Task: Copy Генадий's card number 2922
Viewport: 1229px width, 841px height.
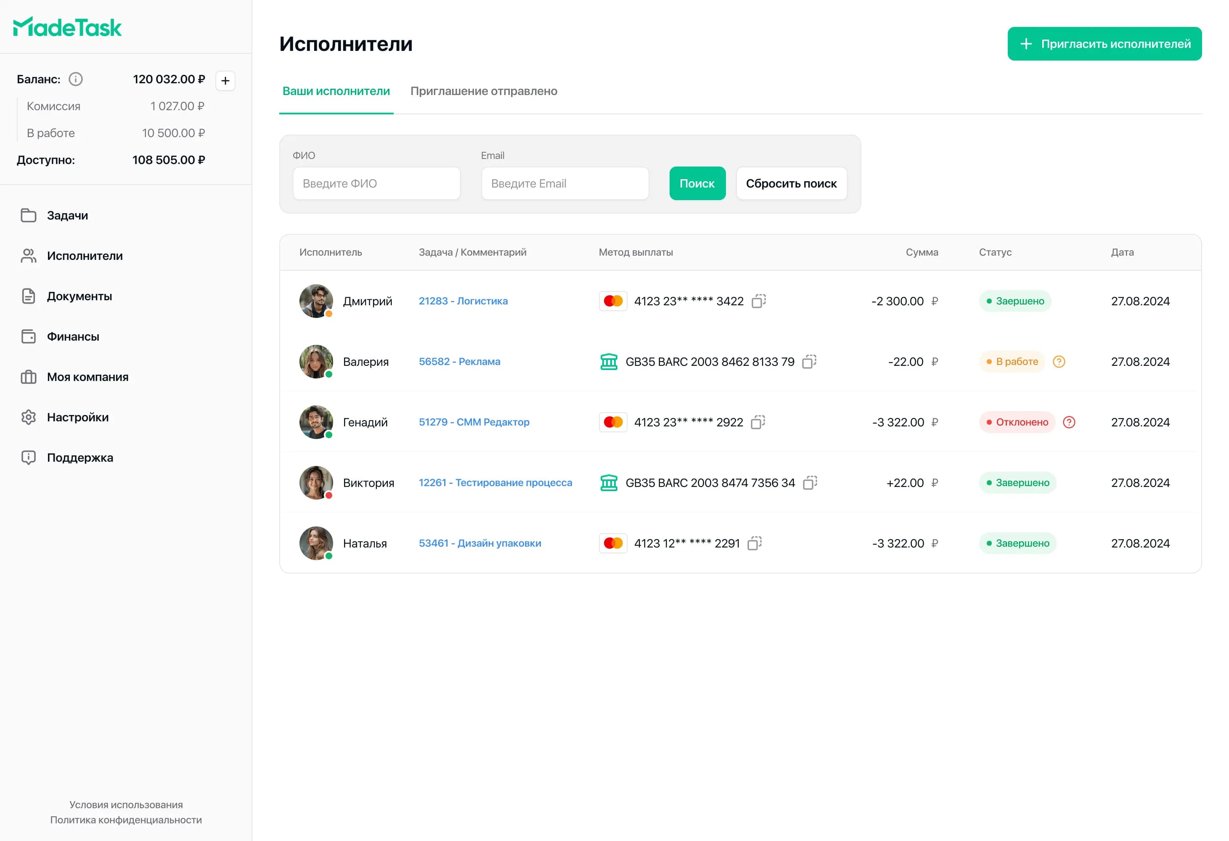Action: pos(758,422)
